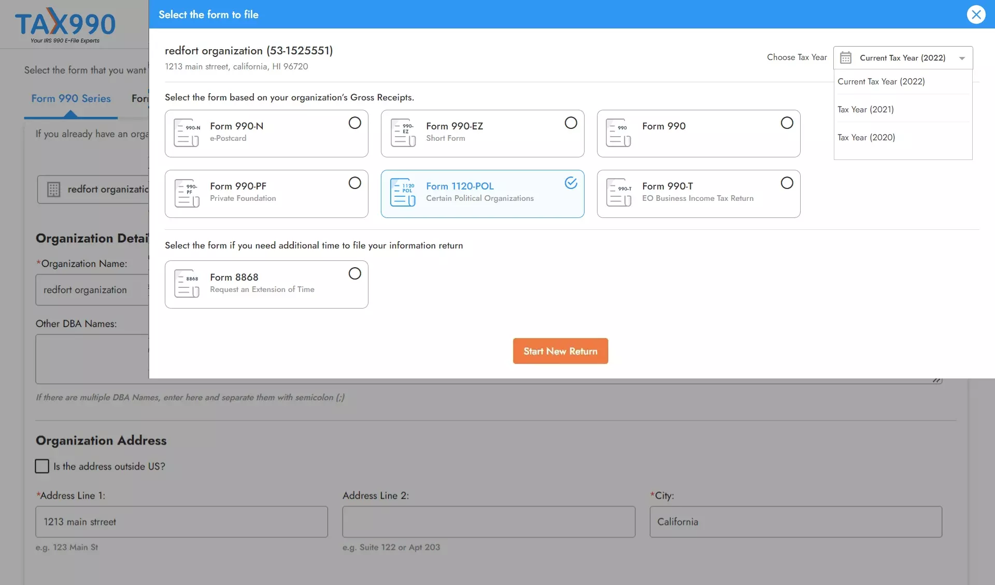Select the Form 990-EZ radio button
Image resolution: width=995 pixels, height=585 pixels.
[571, 123]
